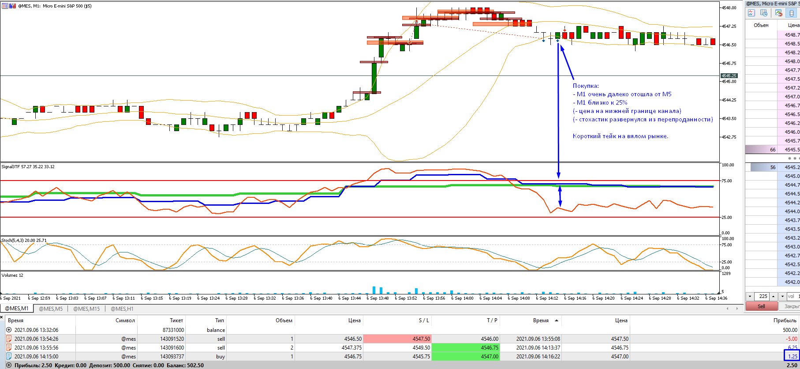Select the blue buy deal icon at 14:15:00

click(9, 356)
